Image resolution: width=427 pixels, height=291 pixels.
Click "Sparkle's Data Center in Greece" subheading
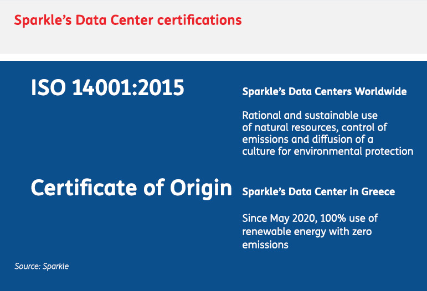[318, 192]
